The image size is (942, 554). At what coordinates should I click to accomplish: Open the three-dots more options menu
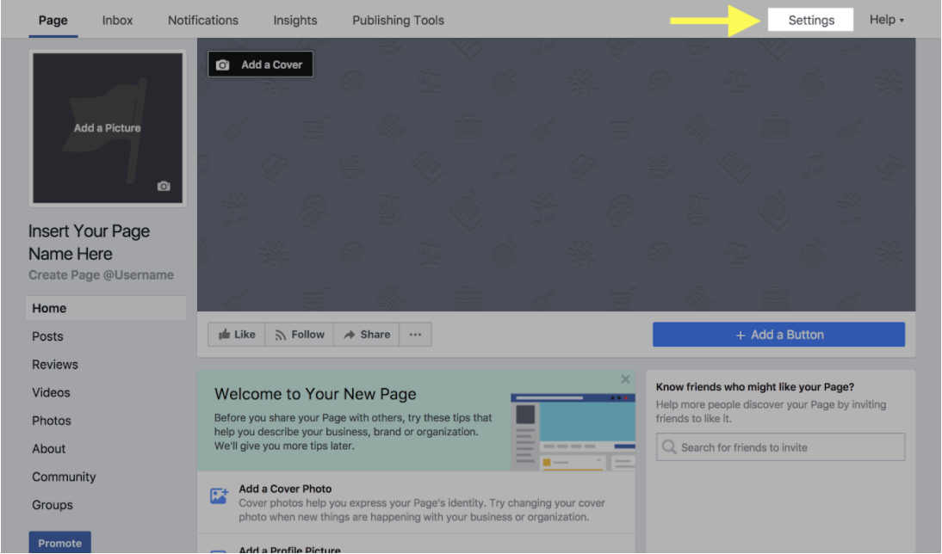point(415,335)
